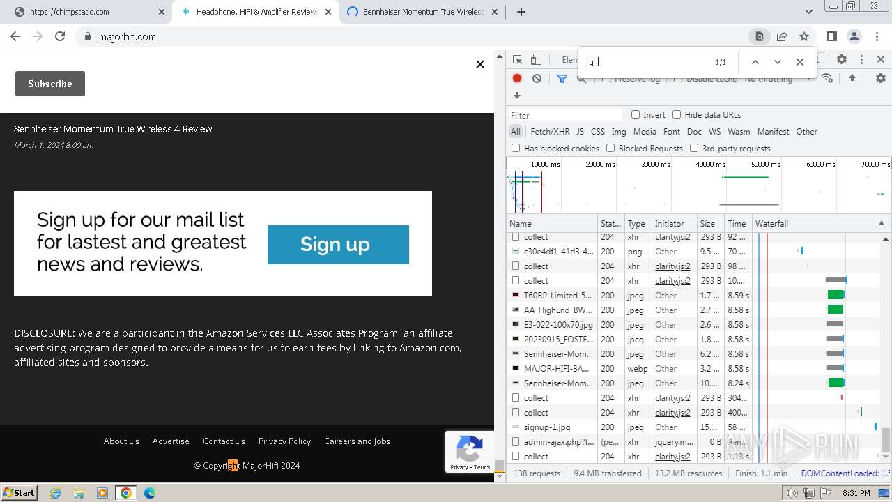Select the All request type filter
The width and height of the screenshot is (892, 502).
516,131
